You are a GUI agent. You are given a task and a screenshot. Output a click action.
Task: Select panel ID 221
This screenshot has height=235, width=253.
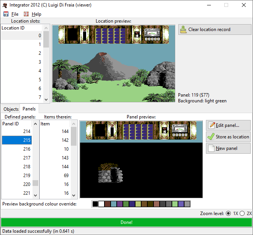[17, 193]
